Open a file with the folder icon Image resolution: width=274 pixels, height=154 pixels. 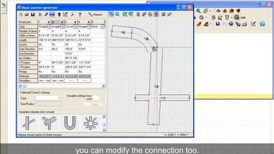click(27, 15)
